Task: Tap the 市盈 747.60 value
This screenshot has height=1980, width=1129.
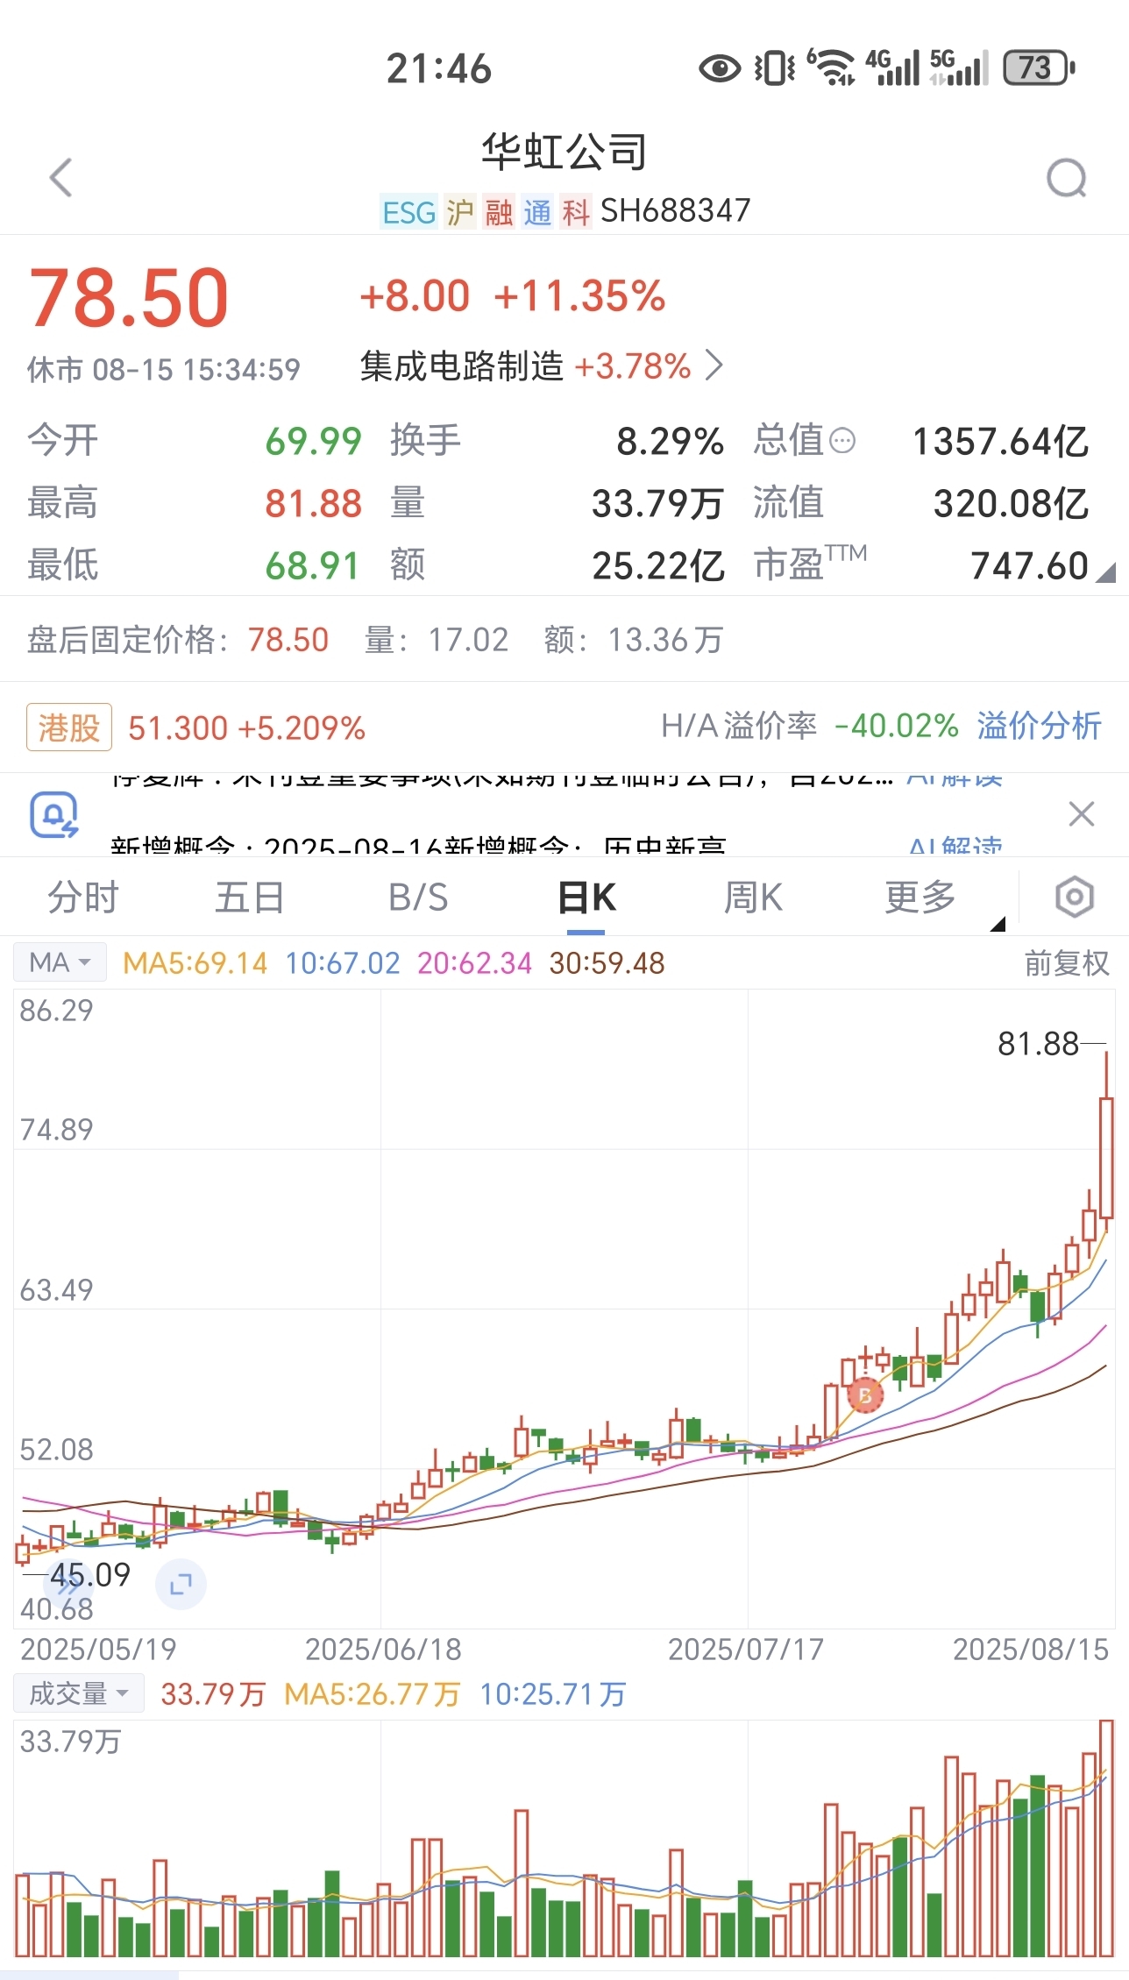Action: pyautogui.click(x=1029, y=566)
